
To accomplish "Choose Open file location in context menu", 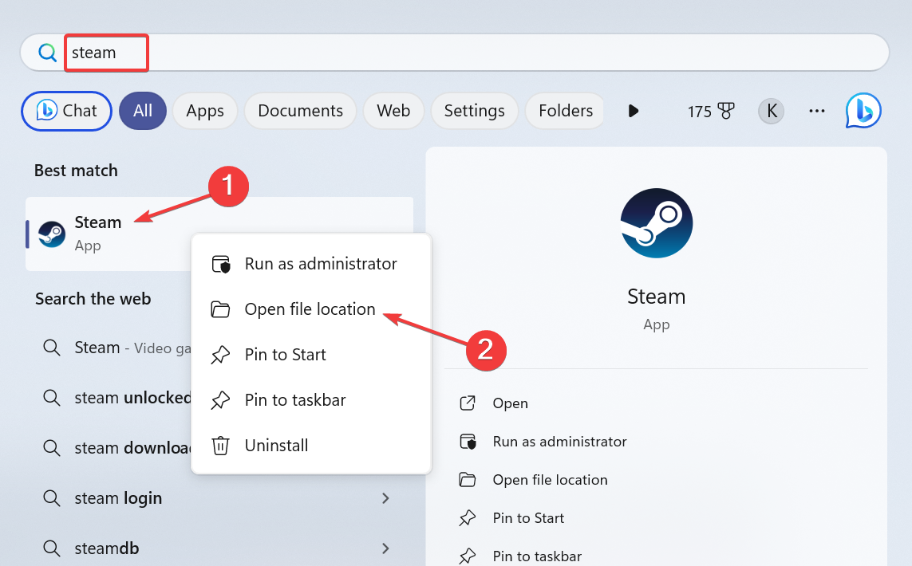I will (311, 309).
